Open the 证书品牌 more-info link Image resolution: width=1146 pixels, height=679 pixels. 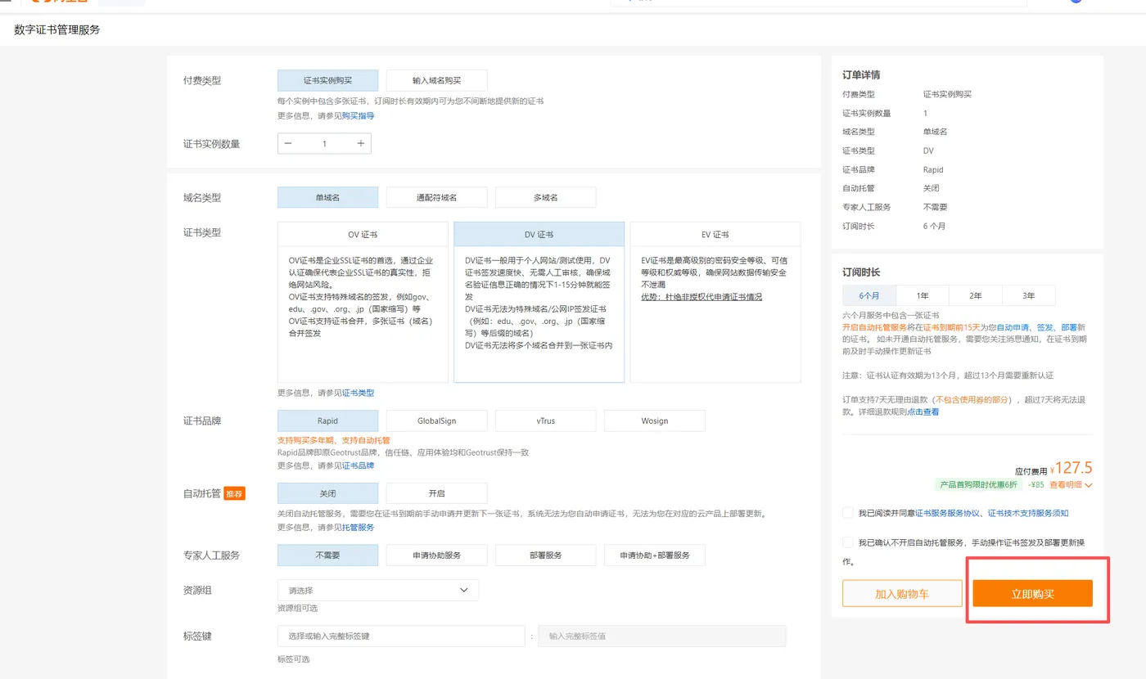[x=358, y=465]
